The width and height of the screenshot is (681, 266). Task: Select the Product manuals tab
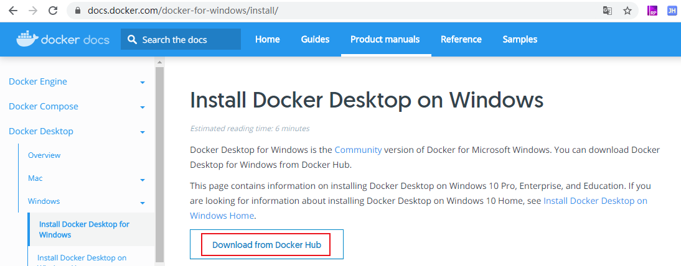[385, 40]
